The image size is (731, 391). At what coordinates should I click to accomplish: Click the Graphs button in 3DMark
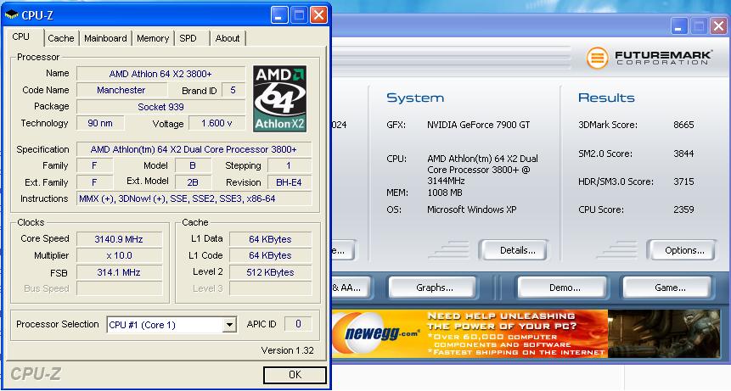[x=435, y=288]
